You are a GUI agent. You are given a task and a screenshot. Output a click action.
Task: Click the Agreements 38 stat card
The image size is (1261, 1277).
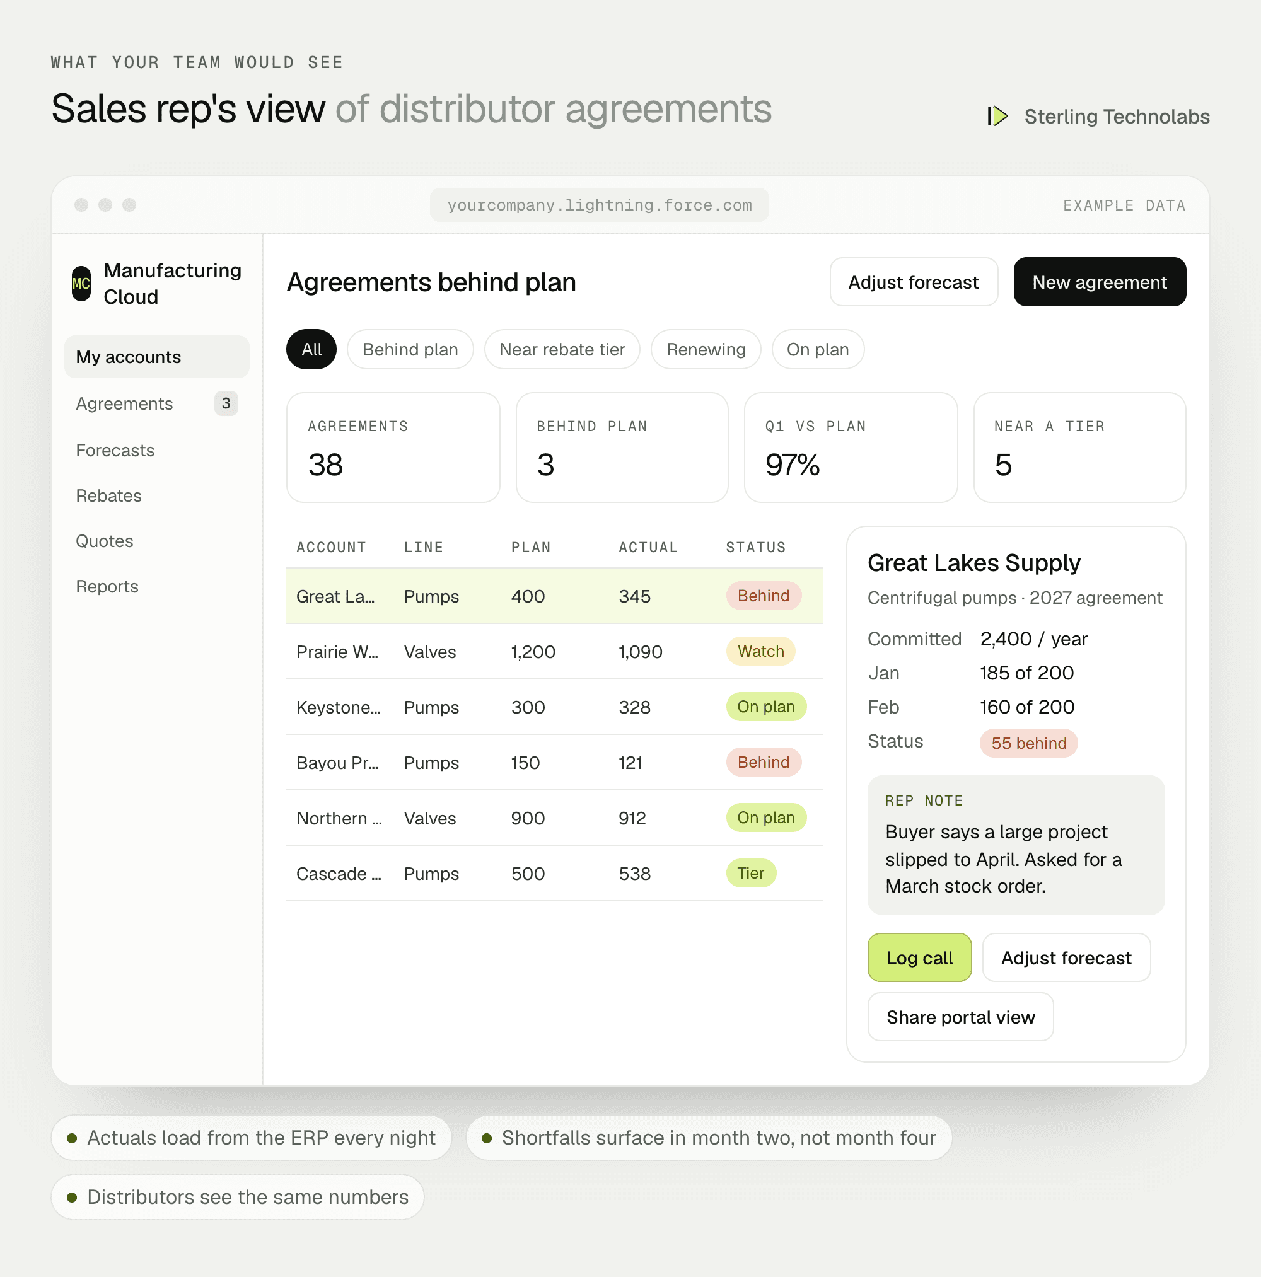[x=393, y=448]
